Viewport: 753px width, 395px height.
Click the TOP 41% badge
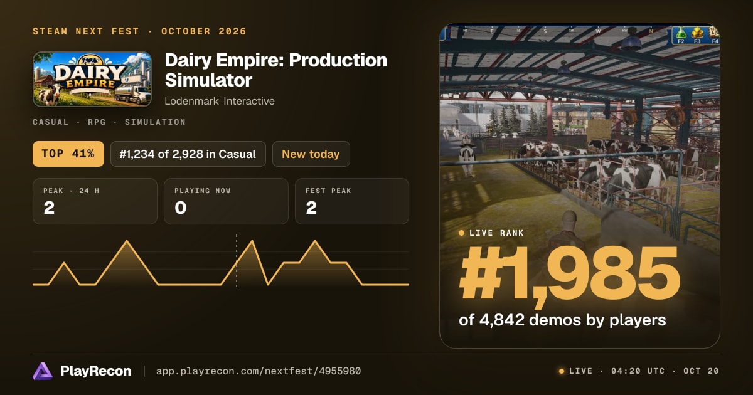tap(68, 154)
